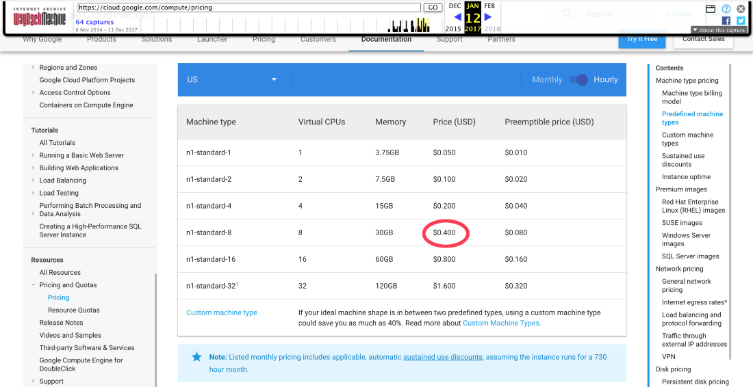
Task: Open VPN entry in Contents
Action: point(669,357)
